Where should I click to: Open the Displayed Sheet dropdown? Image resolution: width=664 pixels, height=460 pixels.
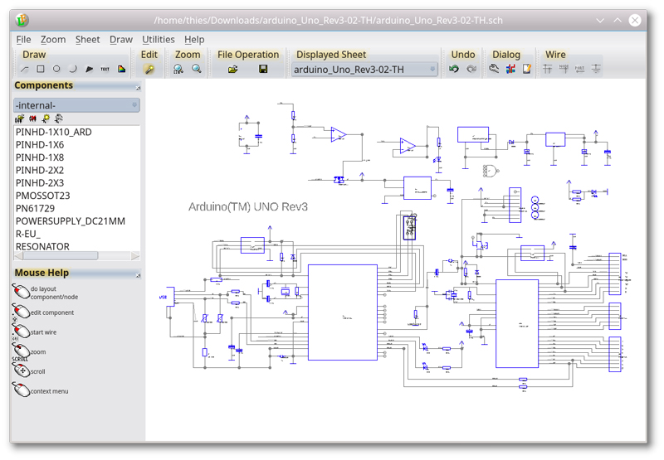pos(364,70)
